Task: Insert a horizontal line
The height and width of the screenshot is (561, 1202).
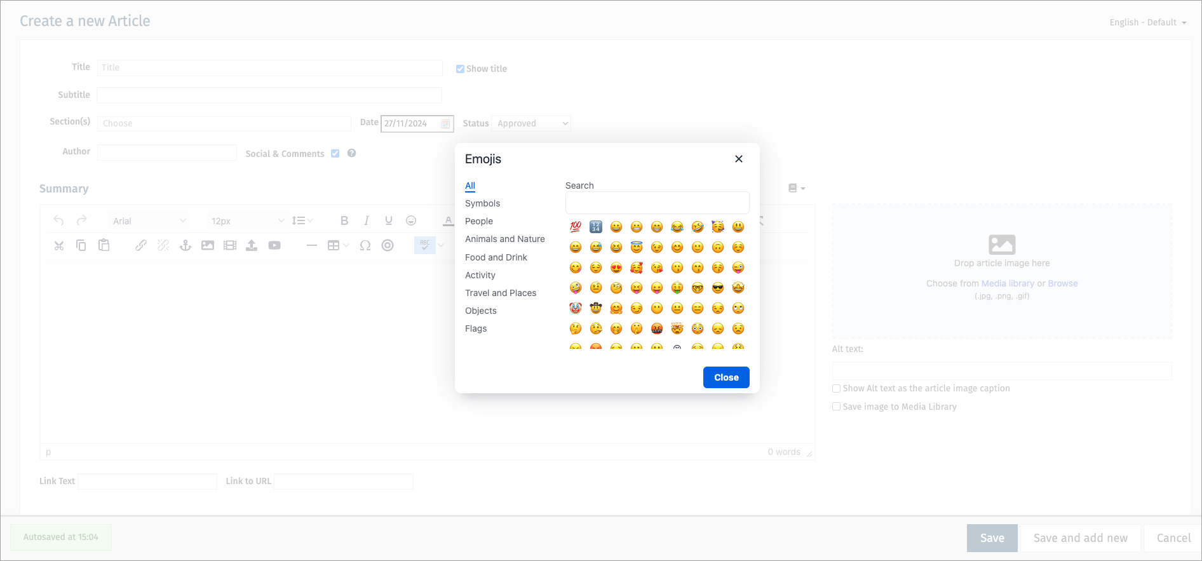Action: tap(312, 245)
